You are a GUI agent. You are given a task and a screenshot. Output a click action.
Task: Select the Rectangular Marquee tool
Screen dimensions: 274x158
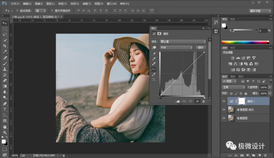coord(5,29)
